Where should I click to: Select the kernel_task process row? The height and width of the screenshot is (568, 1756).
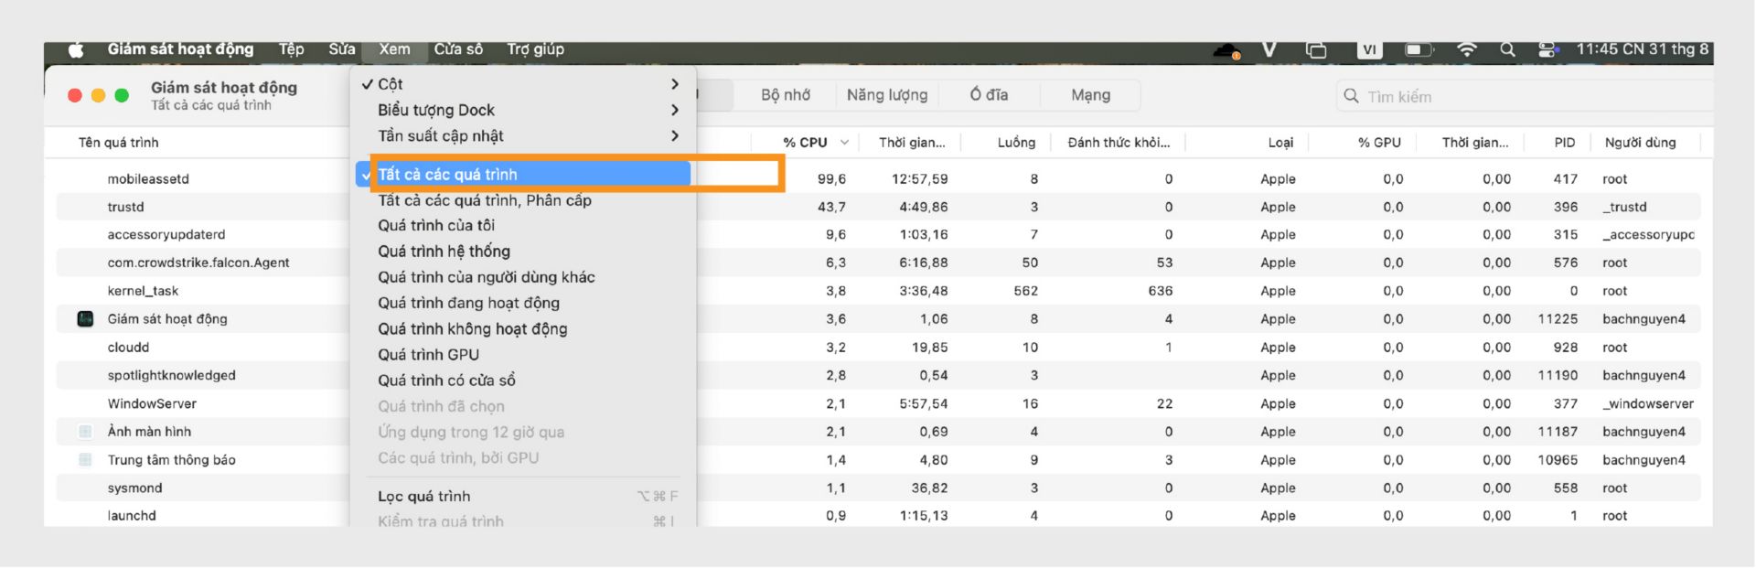[143, 291]
